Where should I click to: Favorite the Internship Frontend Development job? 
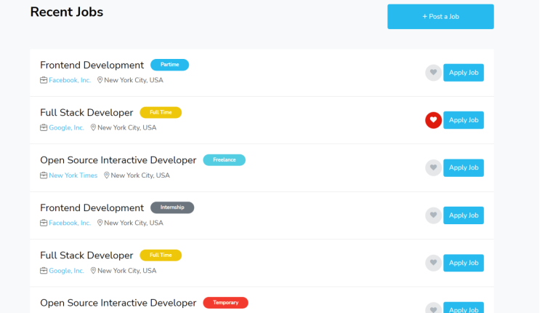click(x=433, y=215)
